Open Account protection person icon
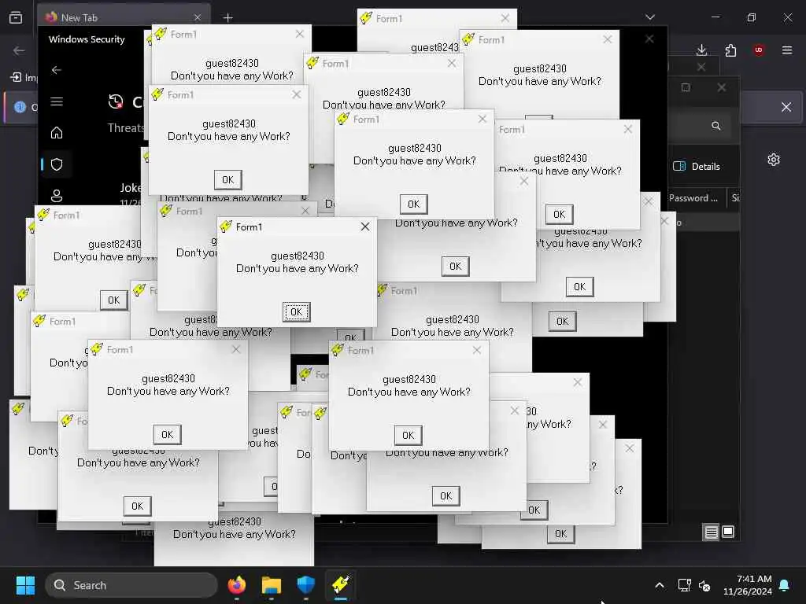806x604 pixels. pyautogui.click(x=57, y=196)
